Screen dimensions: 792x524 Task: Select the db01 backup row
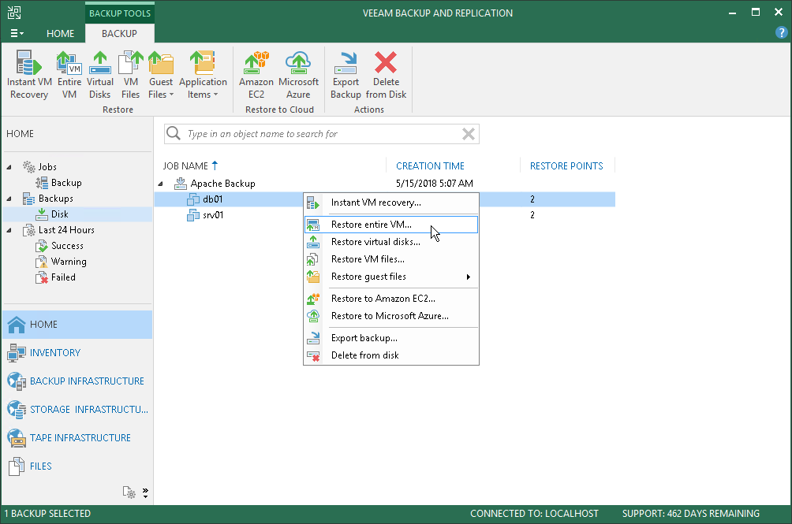pos(384,199)
